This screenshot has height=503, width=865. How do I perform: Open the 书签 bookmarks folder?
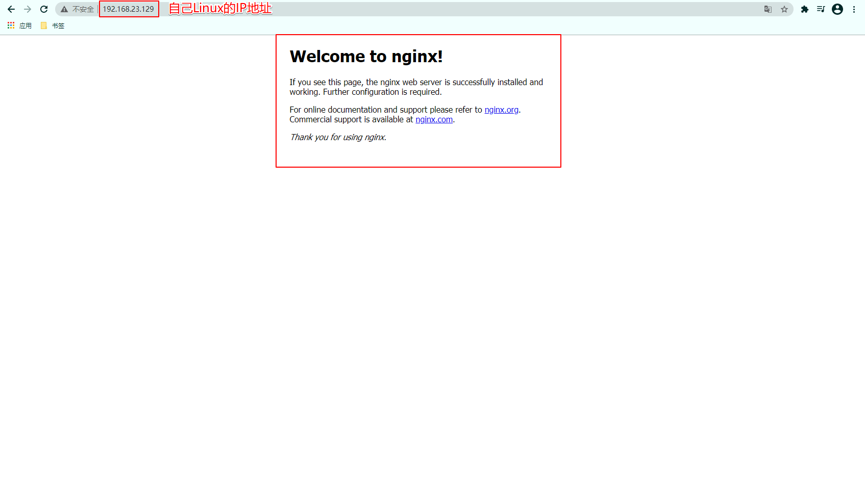coord(53,25)
